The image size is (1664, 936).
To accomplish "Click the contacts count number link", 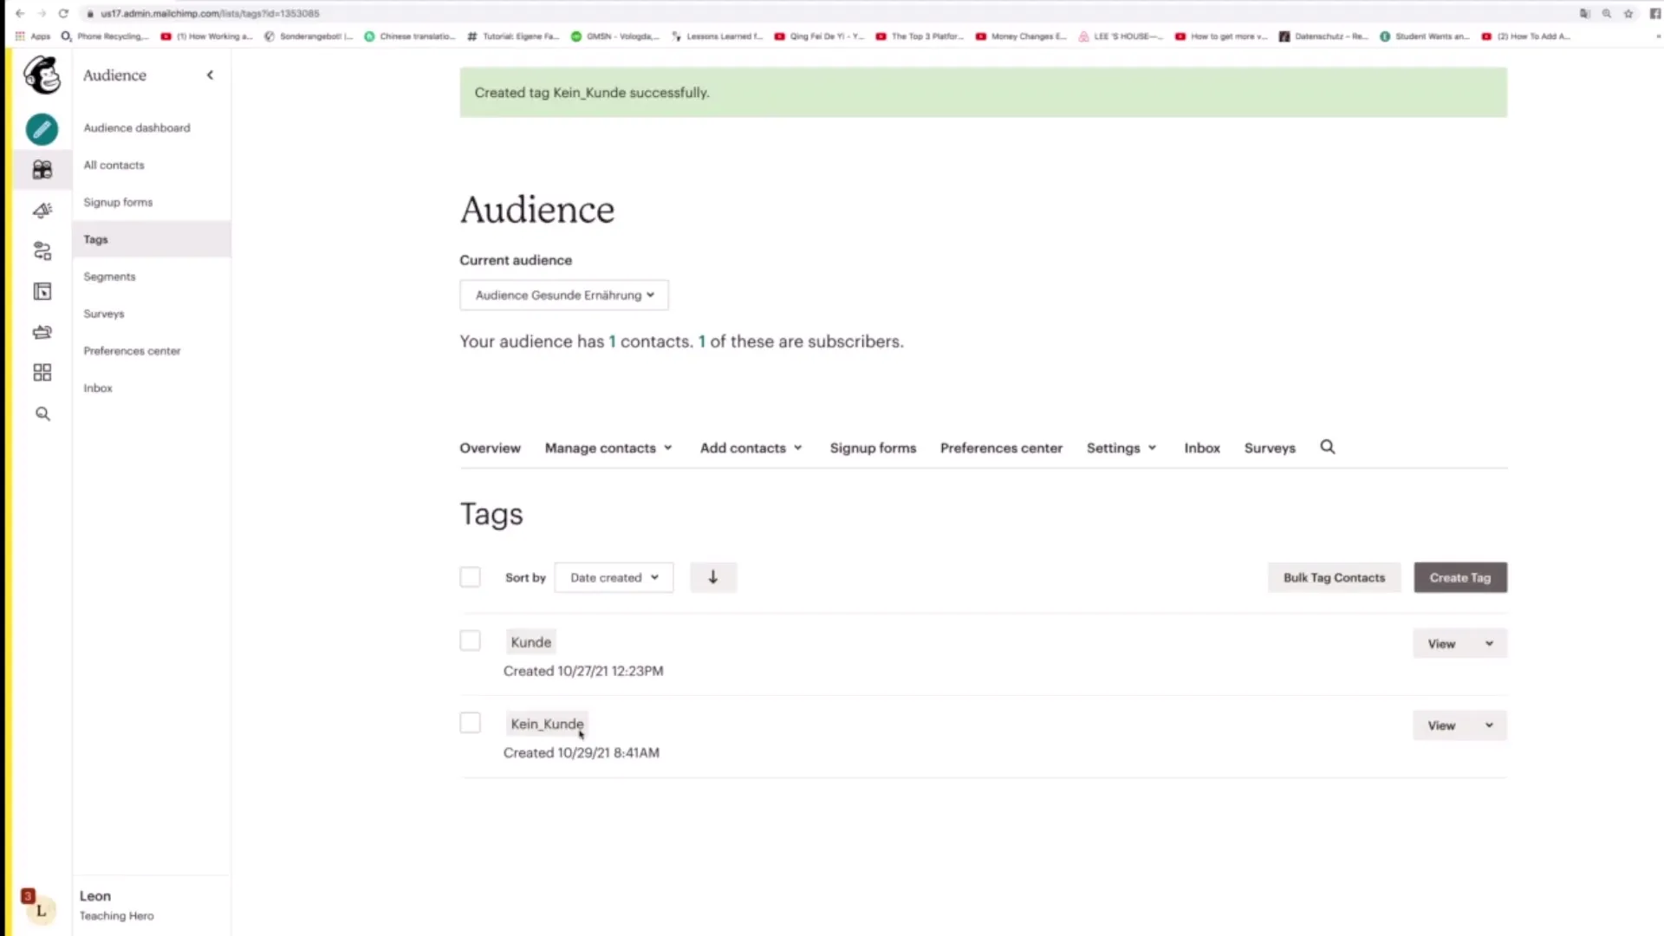I will (612, 341).
